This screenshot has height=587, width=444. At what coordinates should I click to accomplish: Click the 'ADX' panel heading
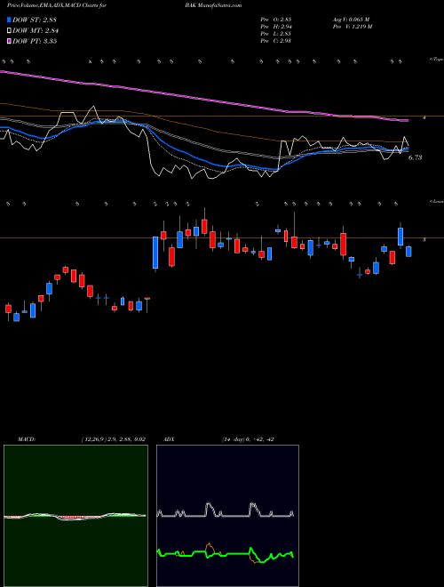(169, 439)
